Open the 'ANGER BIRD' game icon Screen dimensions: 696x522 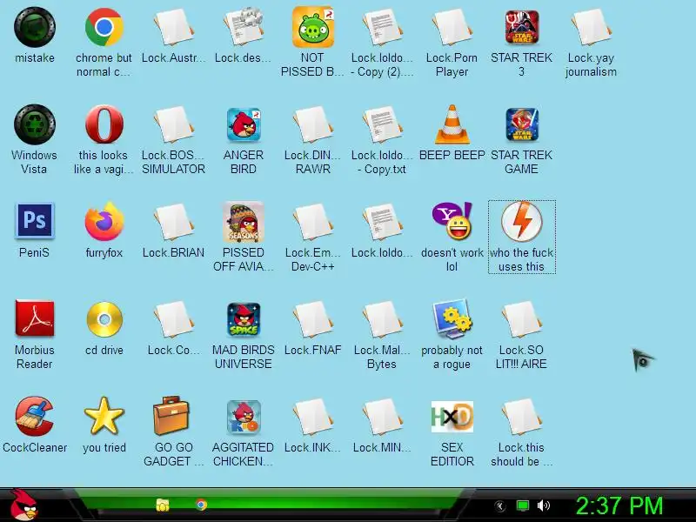point(244,124)
